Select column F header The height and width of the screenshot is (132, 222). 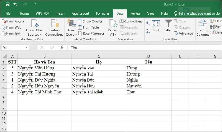tap(197, 56)
